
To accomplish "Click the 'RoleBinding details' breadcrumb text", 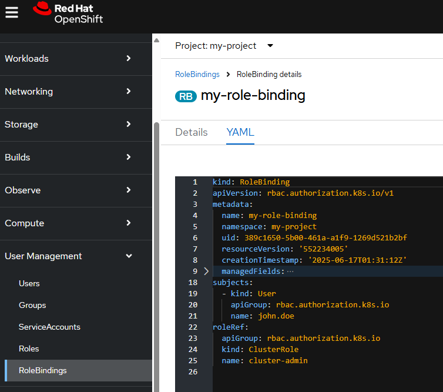I will (x=269, y=74).
